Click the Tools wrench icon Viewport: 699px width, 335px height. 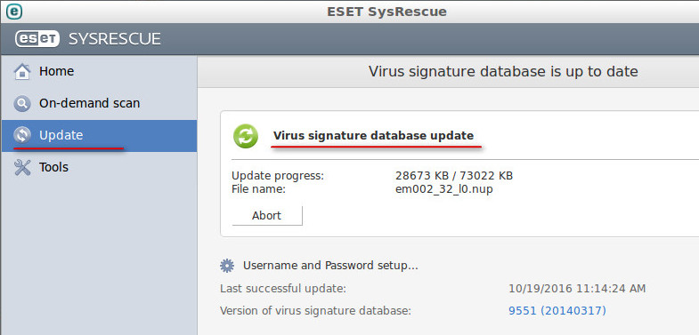[22, 167]
